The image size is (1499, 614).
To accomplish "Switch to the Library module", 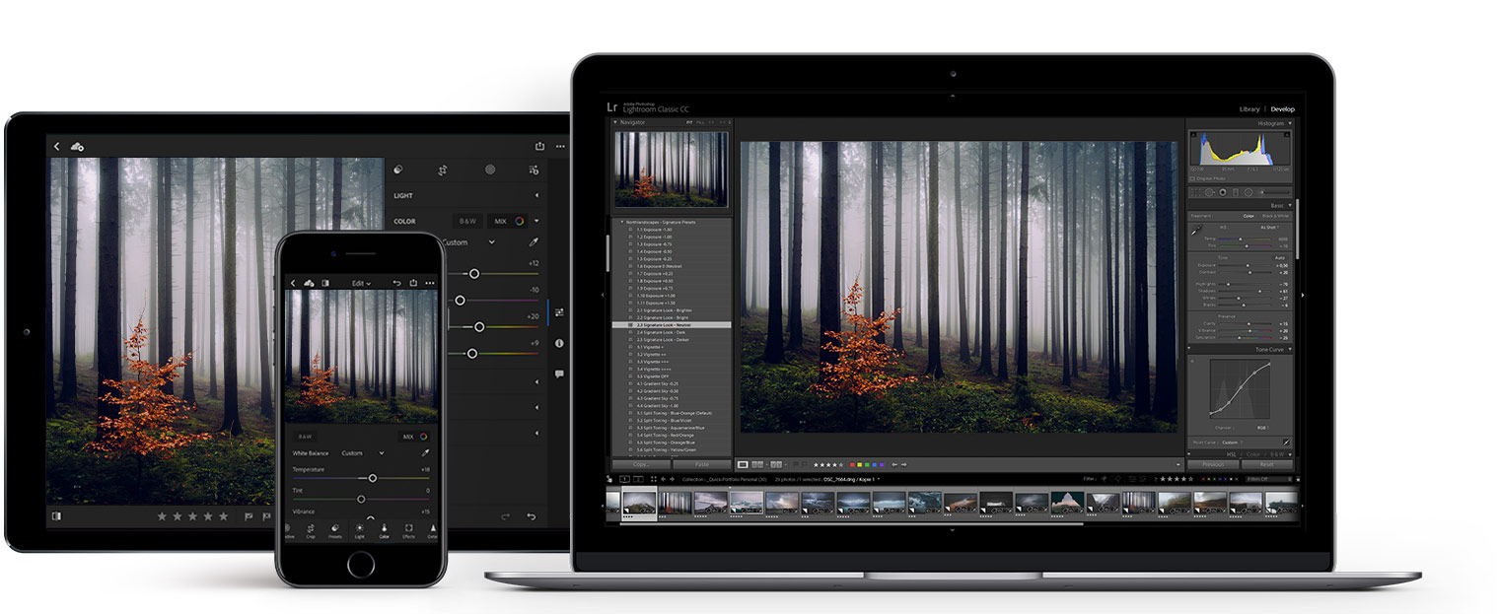I will (1249, 108).
